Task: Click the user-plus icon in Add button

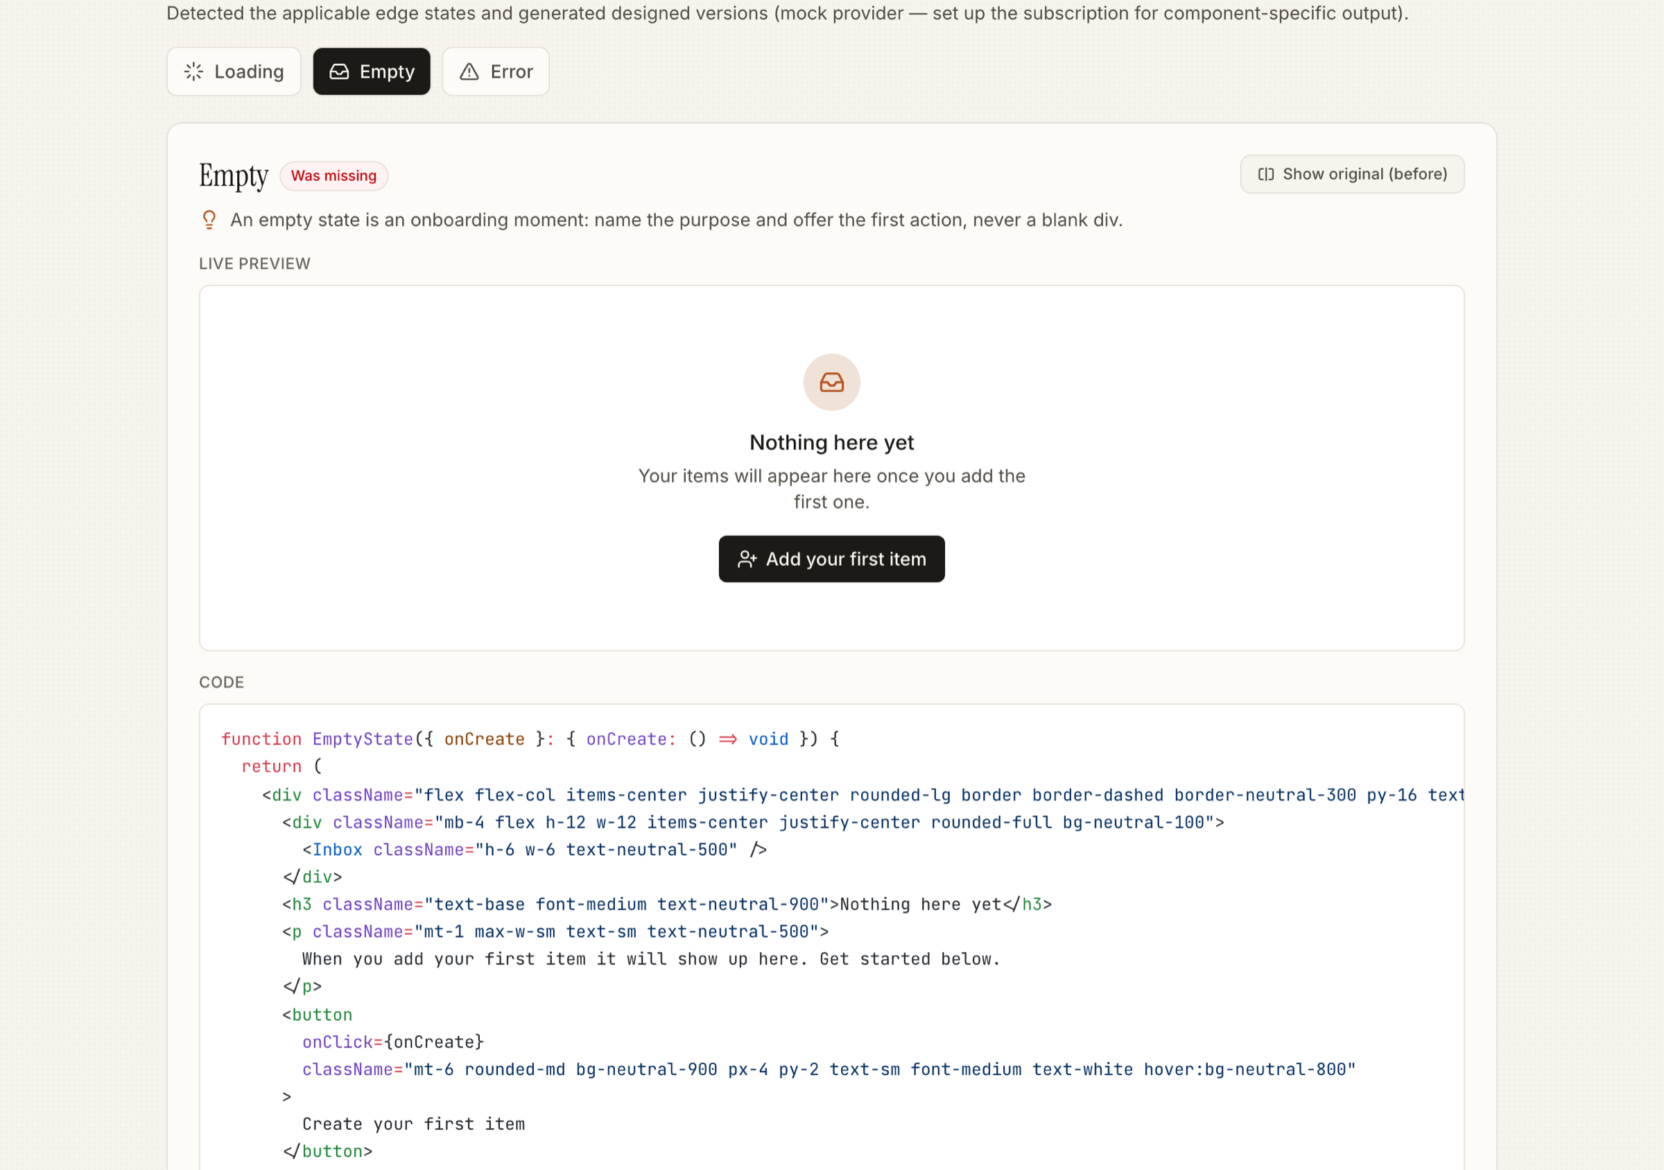Action: pyautogui.click(x=747, y=559)
